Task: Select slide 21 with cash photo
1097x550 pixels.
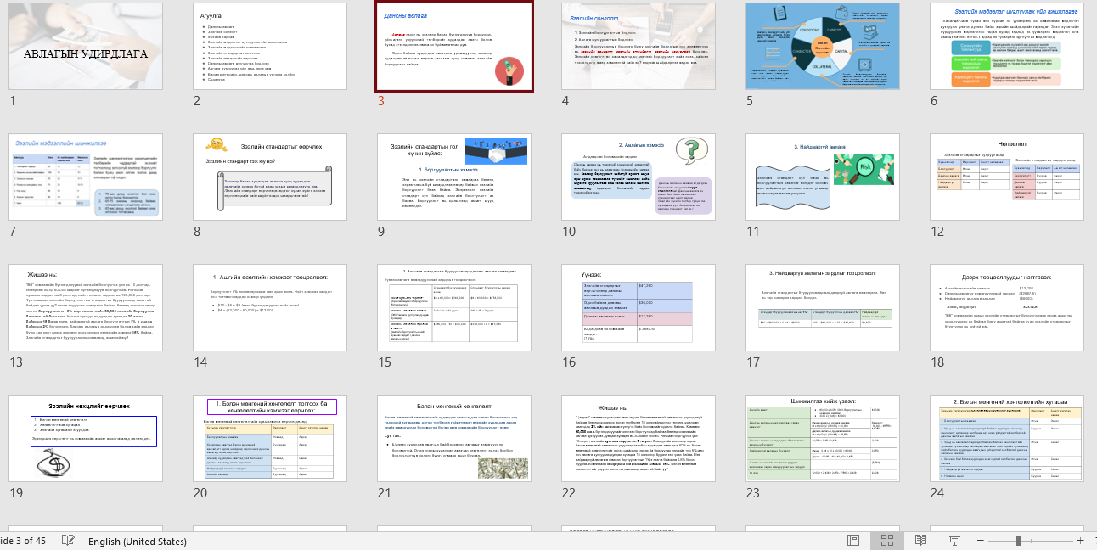Action: coord(454,439)
